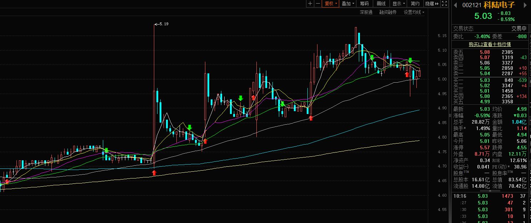Click the 委比 -3.40% value

point(482,36)
